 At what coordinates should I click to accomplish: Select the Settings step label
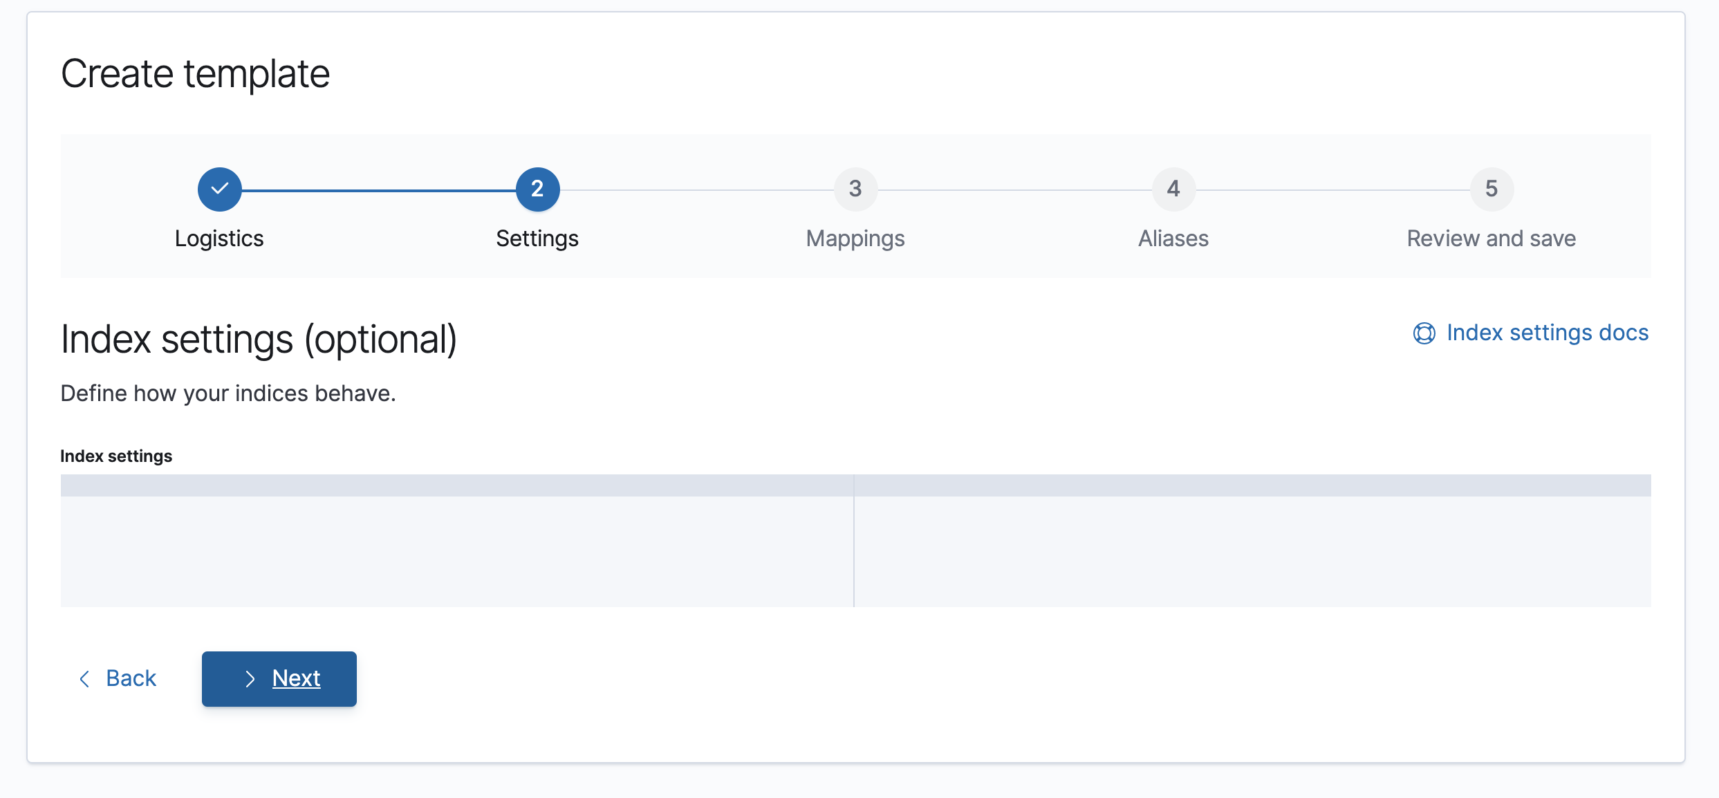tap(537, 239)
